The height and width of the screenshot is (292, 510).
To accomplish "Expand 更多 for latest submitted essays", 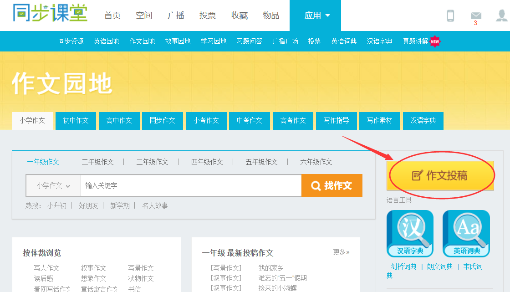I will 341,252.
